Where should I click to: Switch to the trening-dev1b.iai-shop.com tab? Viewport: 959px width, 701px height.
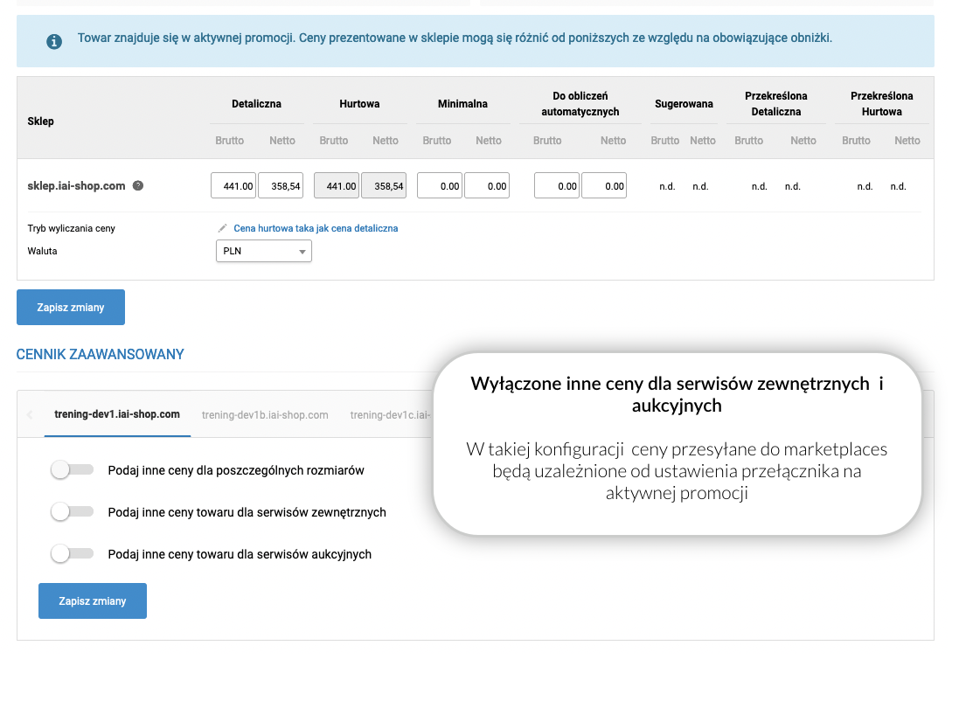265,414
